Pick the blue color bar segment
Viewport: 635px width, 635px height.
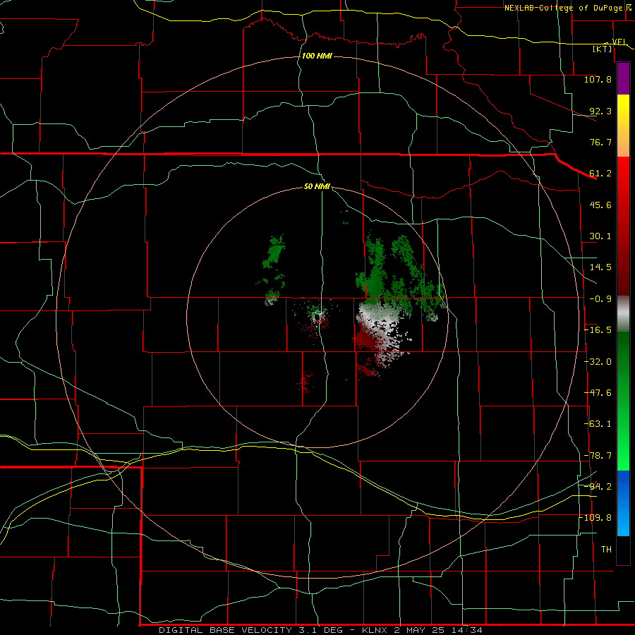coord(623,503)
